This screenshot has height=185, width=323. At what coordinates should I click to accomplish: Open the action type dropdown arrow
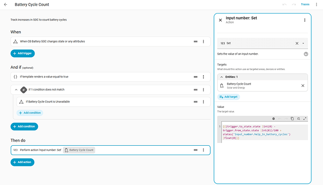303,43
